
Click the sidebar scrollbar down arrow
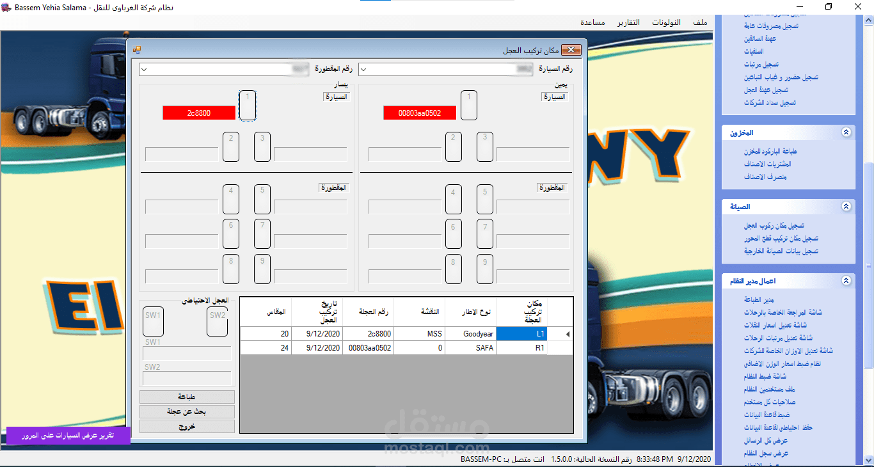[868, 460]
